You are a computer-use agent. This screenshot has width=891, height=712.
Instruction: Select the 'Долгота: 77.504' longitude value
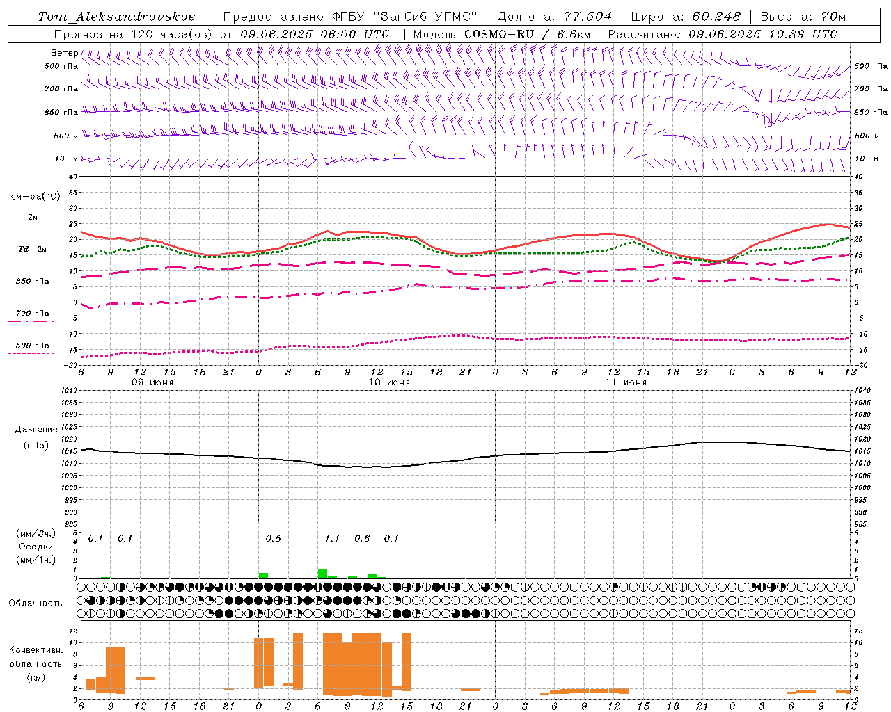[555, 17]
